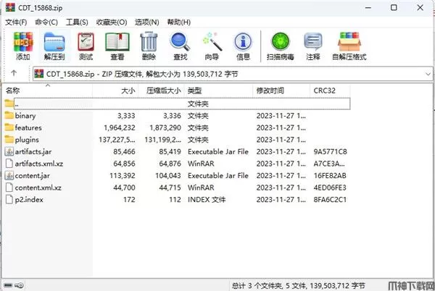The height and width of the screenshot is (291, 435).
Task: Click the content.xml.xz file icon
Action: coord(9,187)
